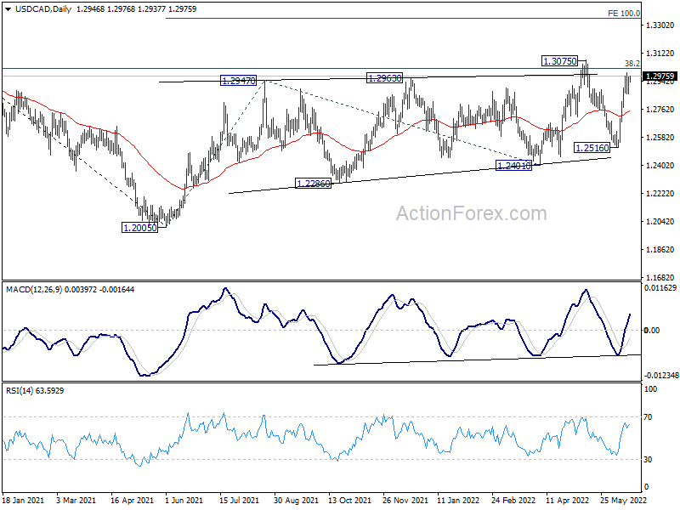This screenshot has height=510, width=680.
Task: Click the FE 100.0 projection label
Action: (624, 14)
